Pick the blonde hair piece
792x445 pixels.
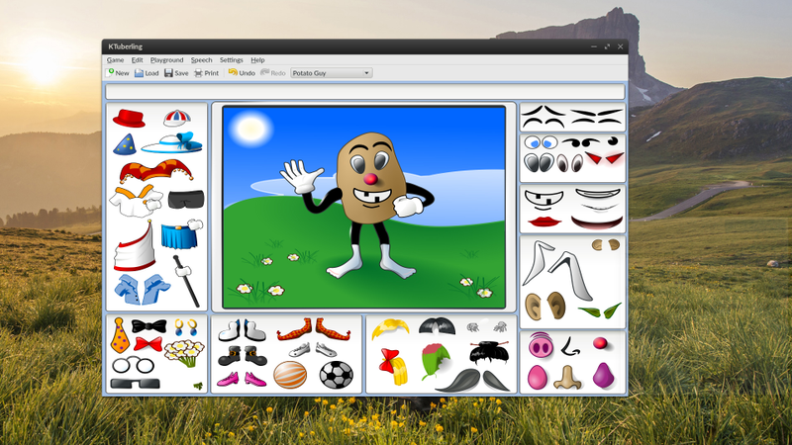point(390,329)
